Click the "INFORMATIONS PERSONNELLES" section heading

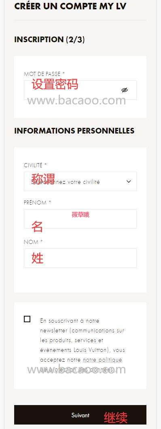(x=74, y=131)
